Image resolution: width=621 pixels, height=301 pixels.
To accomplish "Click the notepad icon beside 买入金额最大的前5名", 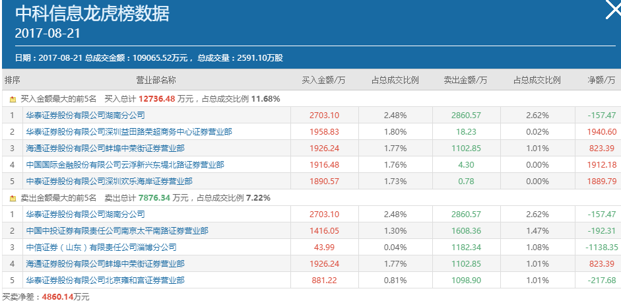I will 13,99.
